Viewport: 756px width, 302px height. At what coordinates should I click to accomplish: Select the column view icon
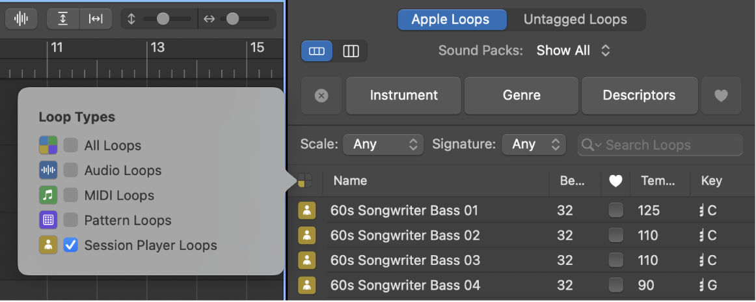click(351, 51)
